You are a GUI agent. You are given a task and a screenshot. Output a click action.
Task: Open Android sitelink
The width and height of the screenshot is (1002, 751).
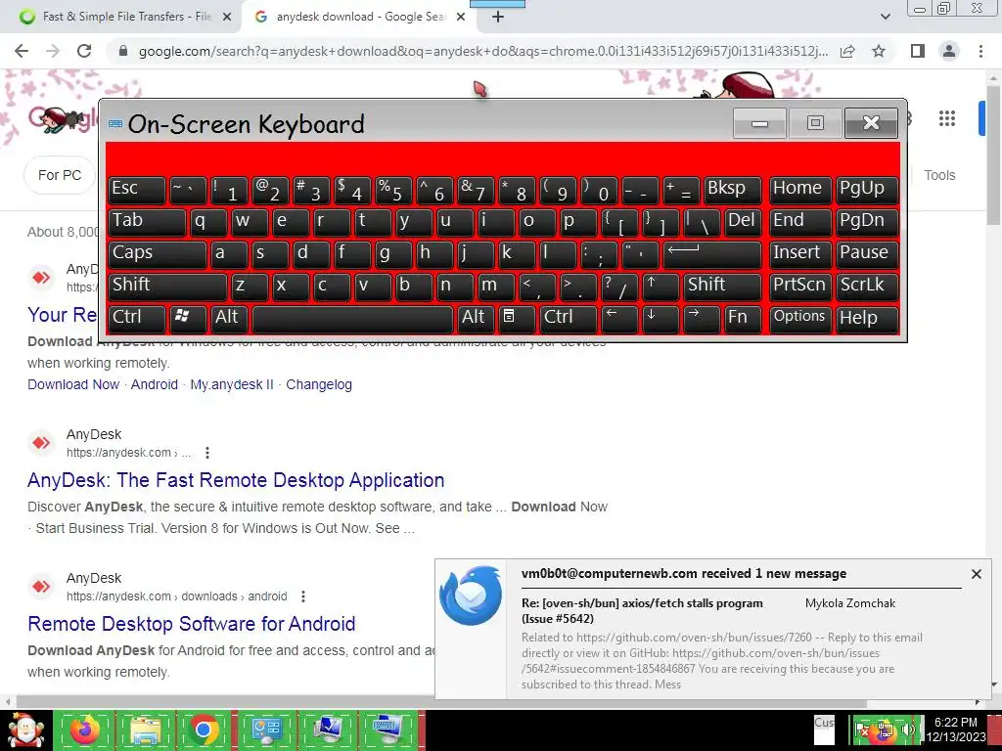154,384
